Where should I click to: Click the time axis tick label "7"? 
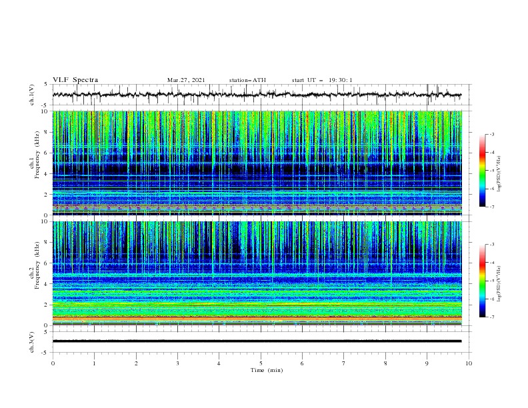344,363
